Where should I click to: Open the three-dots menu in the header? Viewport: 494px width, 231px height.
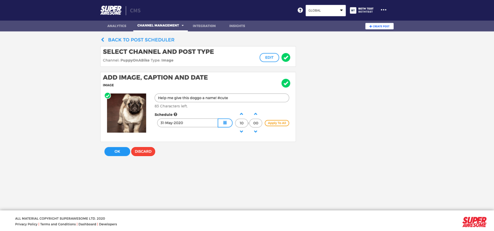(383, 10)
